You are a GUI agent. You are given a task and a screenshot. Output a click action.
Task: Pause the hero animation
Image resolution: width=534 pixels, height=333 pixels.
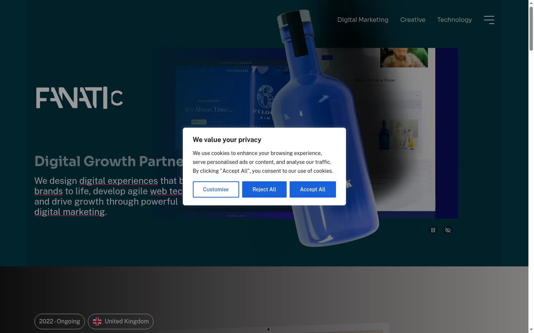click(433, 230)
